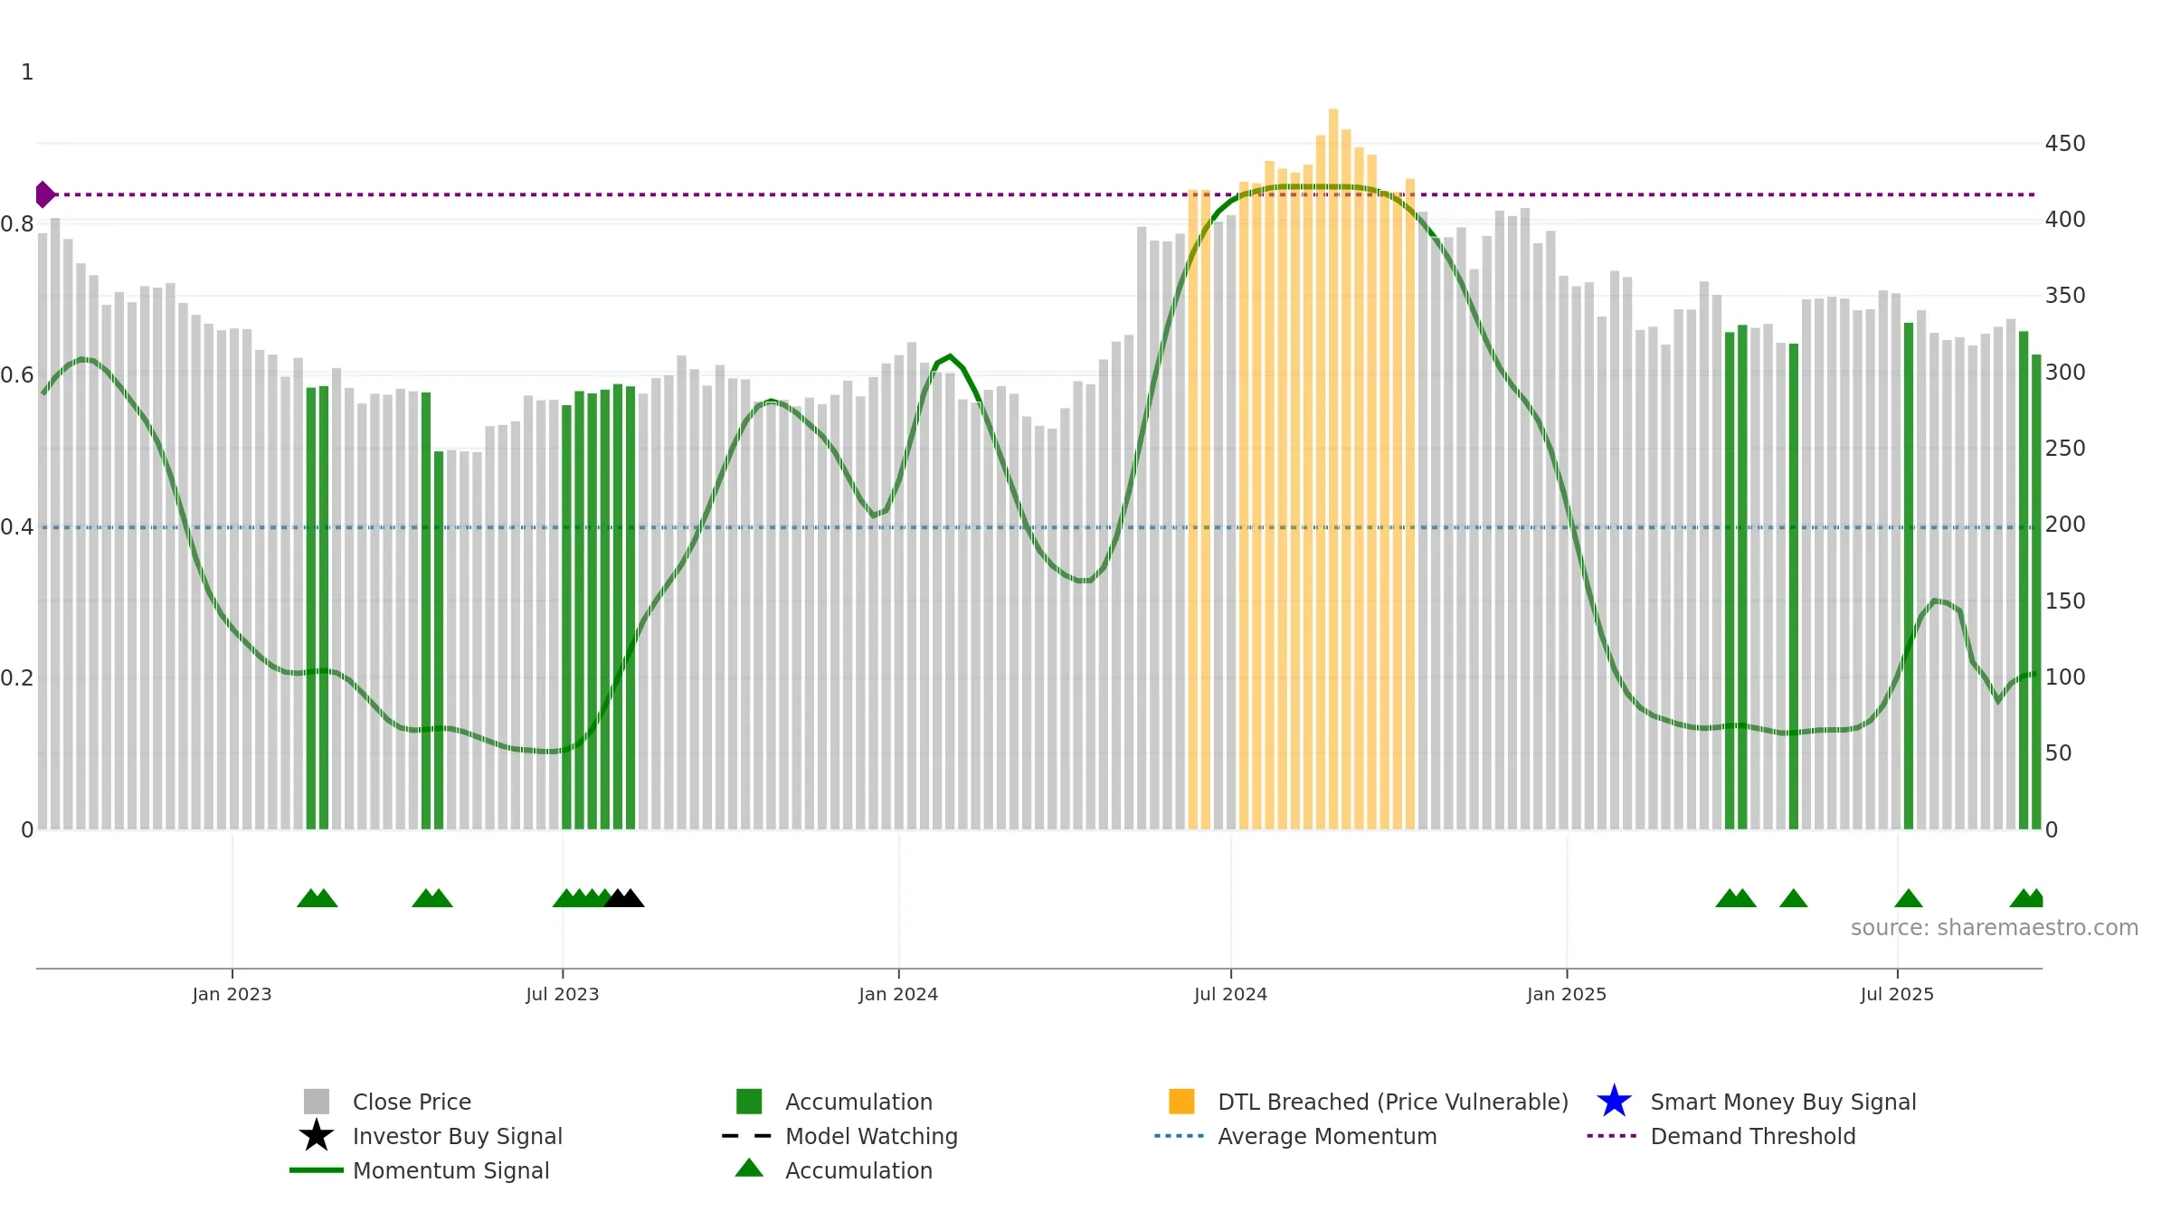Click the green line Momentum Signal icon
2171x1221 pixels.
pos(317,1170)
